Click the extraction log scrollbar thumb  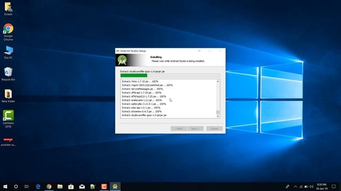point(218,112)
